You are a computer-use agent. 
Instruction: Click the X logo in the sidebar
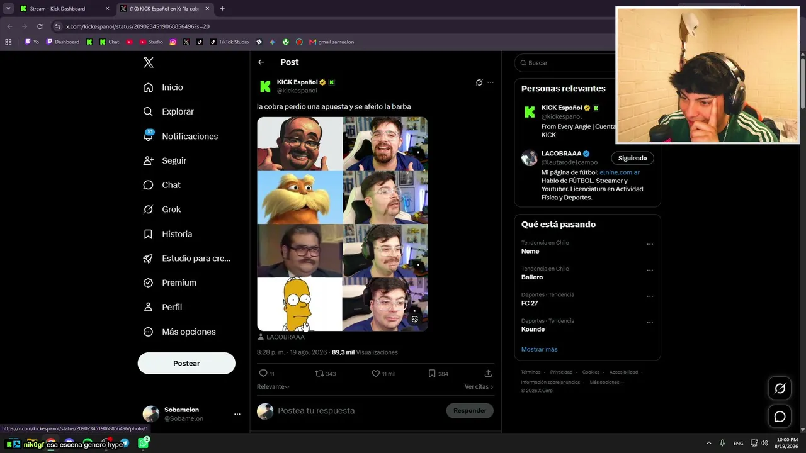coord(149,62)
